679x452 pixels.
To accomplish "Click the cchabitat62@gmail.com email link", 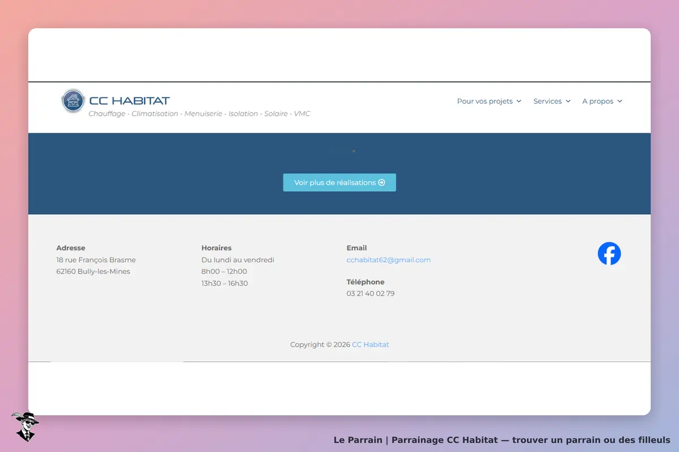I will click(x=389, y=260).
